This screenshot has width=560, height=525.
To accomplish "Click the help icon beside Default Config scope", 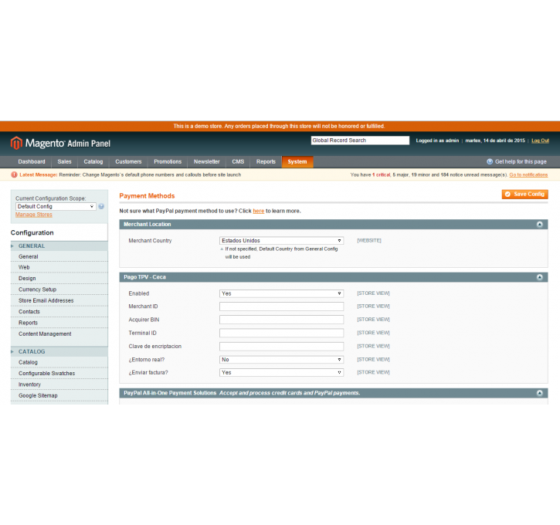I will pyautogui.click(x=101, y=206).
